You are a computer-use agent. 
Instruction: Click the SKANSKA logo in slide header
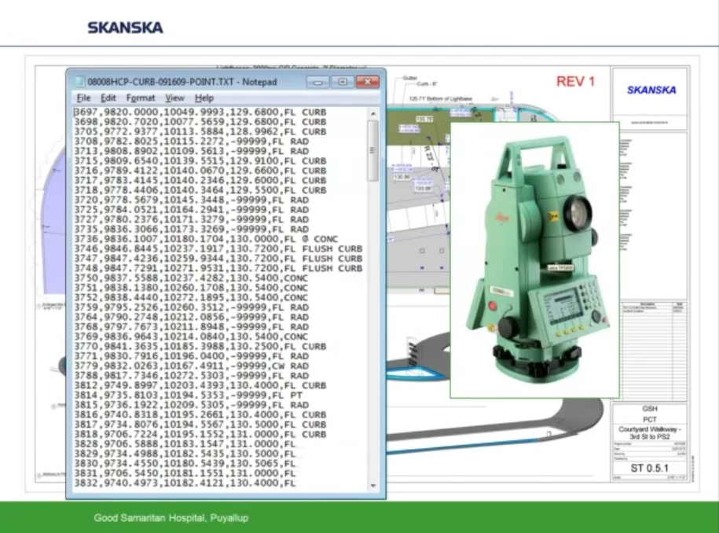pos(126,28)
